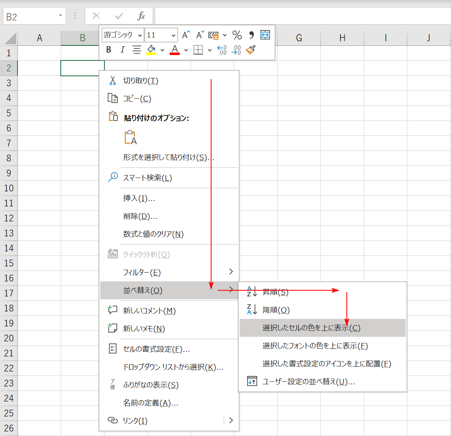This screenshot has height=436, width=451.
Task: Apply the comma style format
Action: point(251,35)
